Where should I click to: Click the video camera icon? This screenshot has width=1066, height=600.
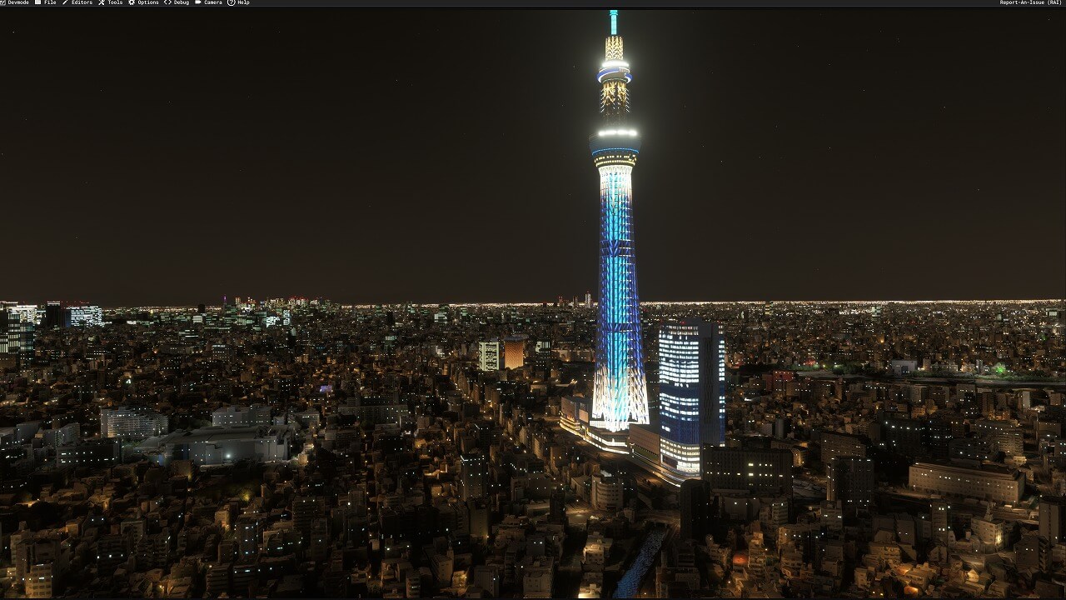[197, 2]
